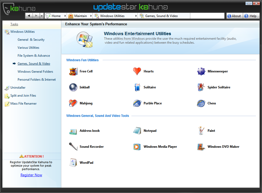Expand the arrow after Home breadcrumb
This screenshot has width=262, height=193.
pyautogui.click(x=65, y=16)
